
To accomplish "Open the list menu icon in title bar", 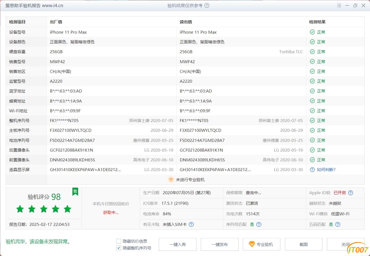I will pos(339,5).
